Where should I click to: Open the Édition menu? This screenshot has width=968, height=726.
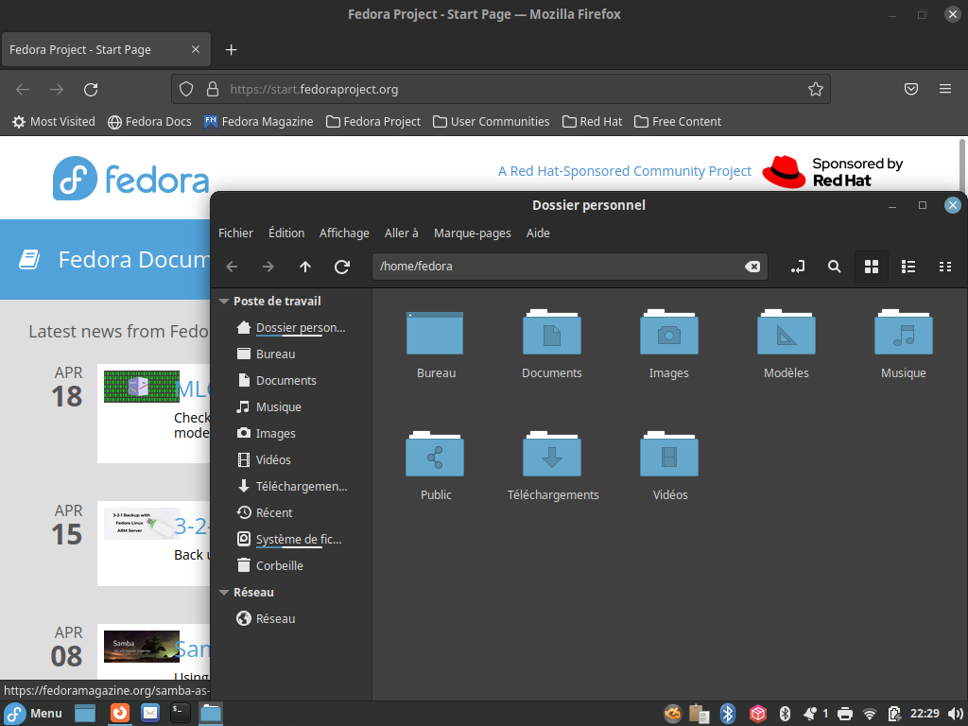[286, 233]
